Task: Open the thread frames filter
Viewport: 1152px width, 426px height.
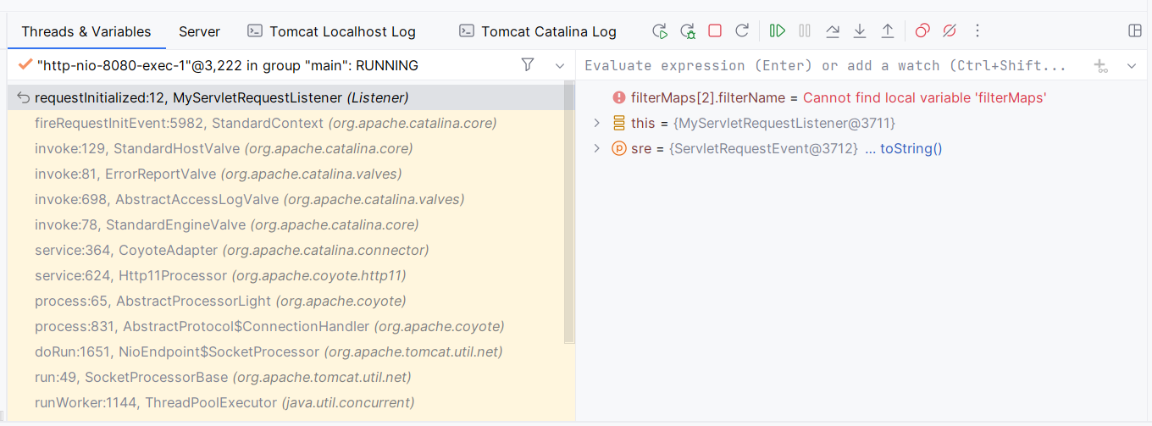Action: [x=528, y=65]
